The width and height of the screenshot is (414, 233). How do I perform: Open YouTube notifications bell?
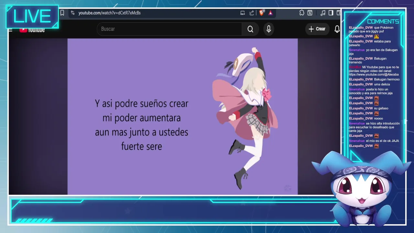pyautogui.click(x=337, y=29)
